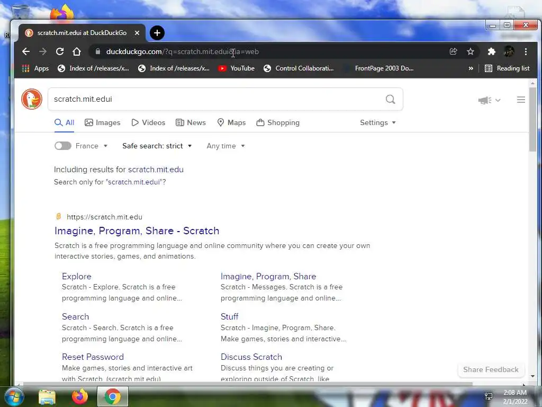Image resolution: width=542 pixels, height=407 pixels.
Task: Switch to the Videos tab
Action: [x=148, y=122]
